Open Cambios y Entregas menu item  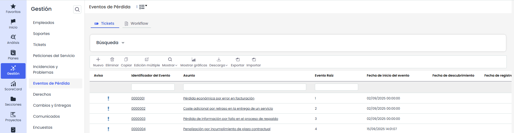pyautogui.click(x=52, y=105)
